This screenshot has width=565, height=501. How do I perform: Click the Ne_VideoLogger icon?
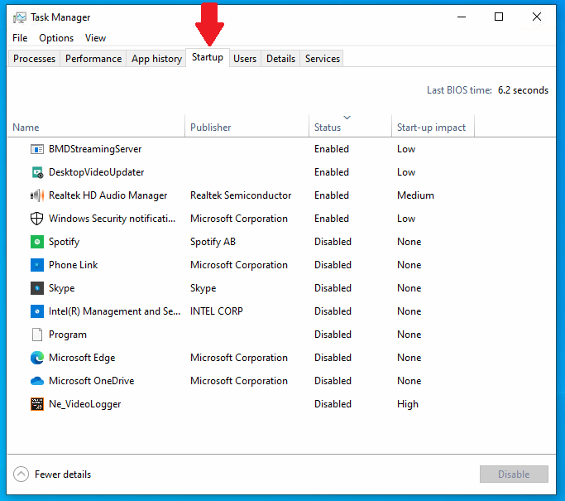click(x=36, y=404)
